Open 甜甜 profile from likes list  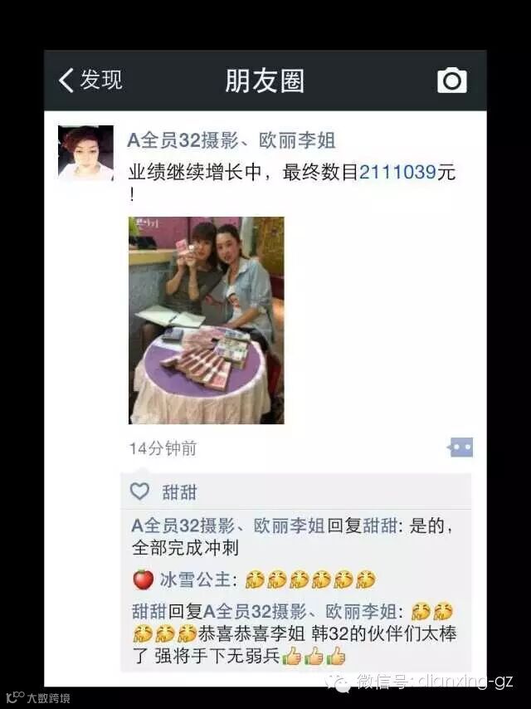[x=180, y=492]
